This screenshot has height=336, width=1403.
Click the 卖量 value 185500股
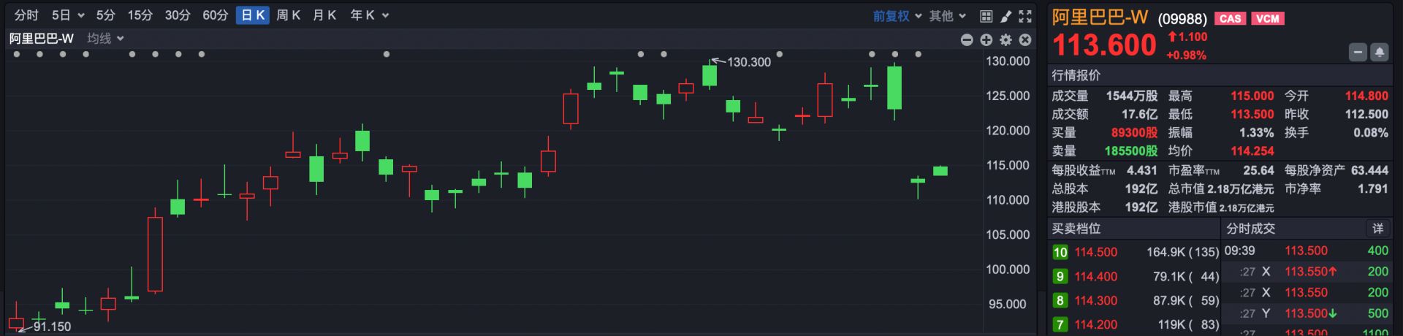1131,151
